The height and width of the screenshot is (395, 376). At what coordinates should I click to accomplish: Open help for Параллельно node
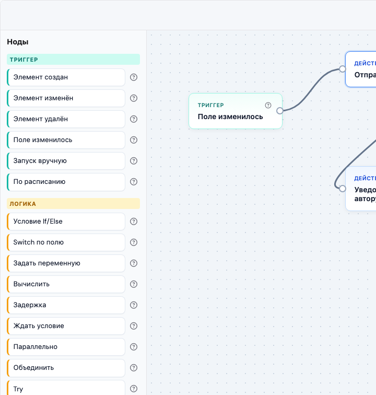tap(134, 347)
